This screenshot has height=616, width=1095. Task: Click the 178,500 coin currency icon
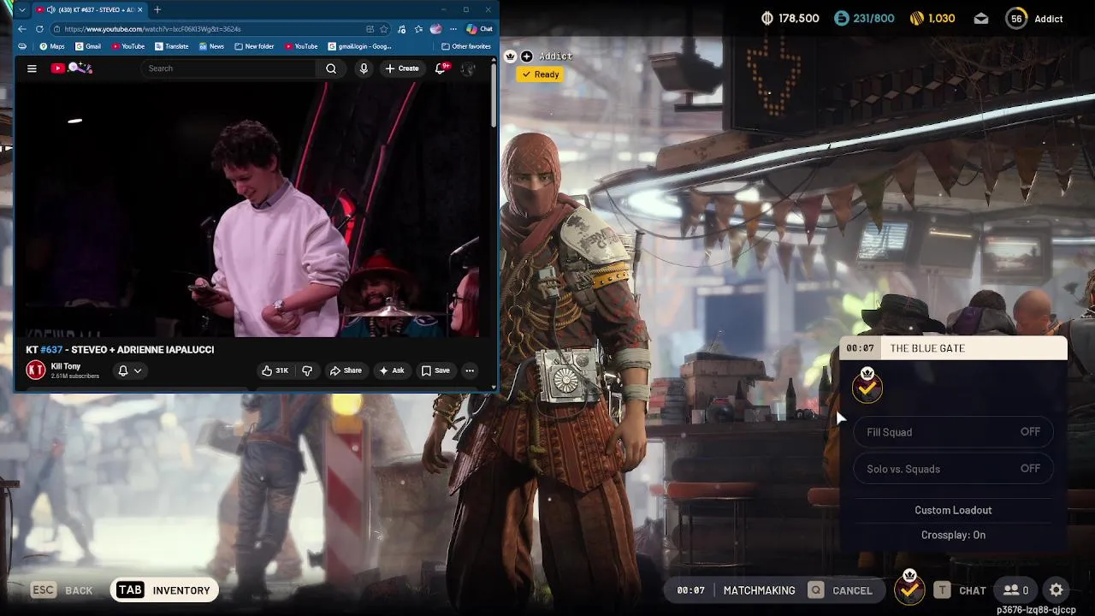click(x=767, y=18)
